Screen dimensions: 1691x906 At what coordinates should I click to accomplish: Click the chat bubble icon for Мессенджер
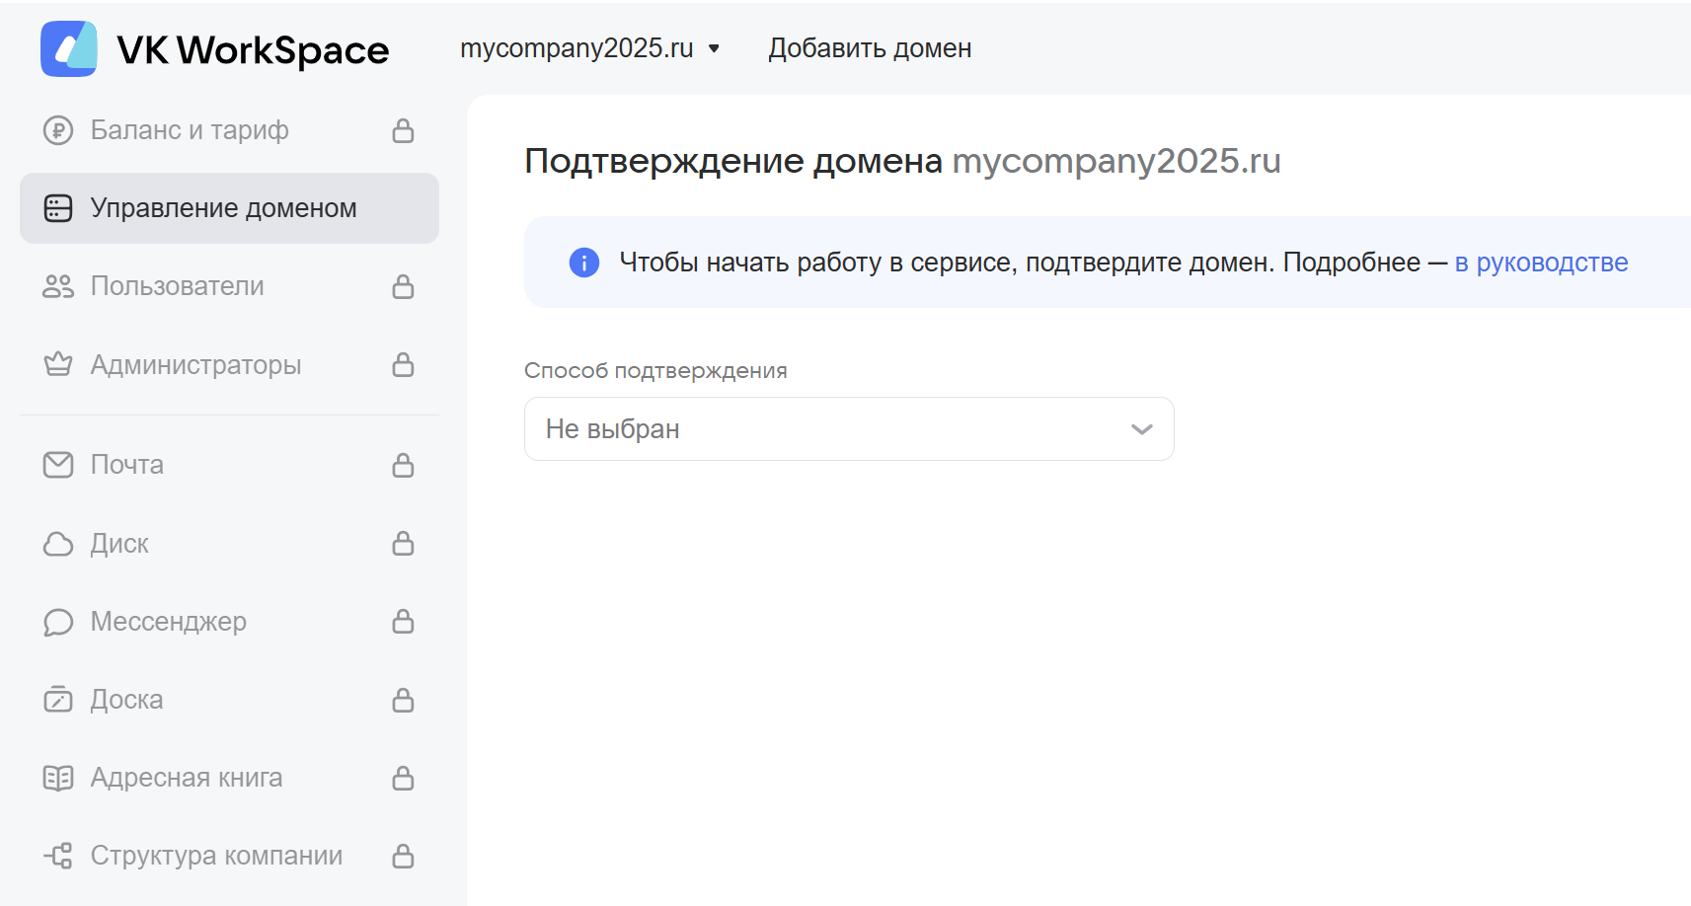[x=58, y=622]
